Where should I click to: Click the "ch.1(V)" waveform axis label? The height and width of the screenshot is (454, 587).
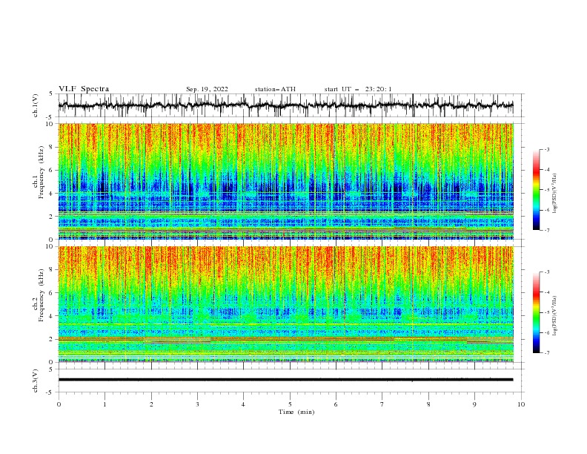36,105
